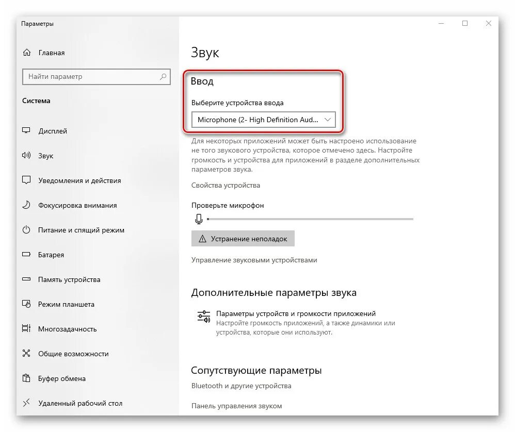Click the Уведомления и действия message icon
Viewport: 515px width, 432px height.
(26, 180)
